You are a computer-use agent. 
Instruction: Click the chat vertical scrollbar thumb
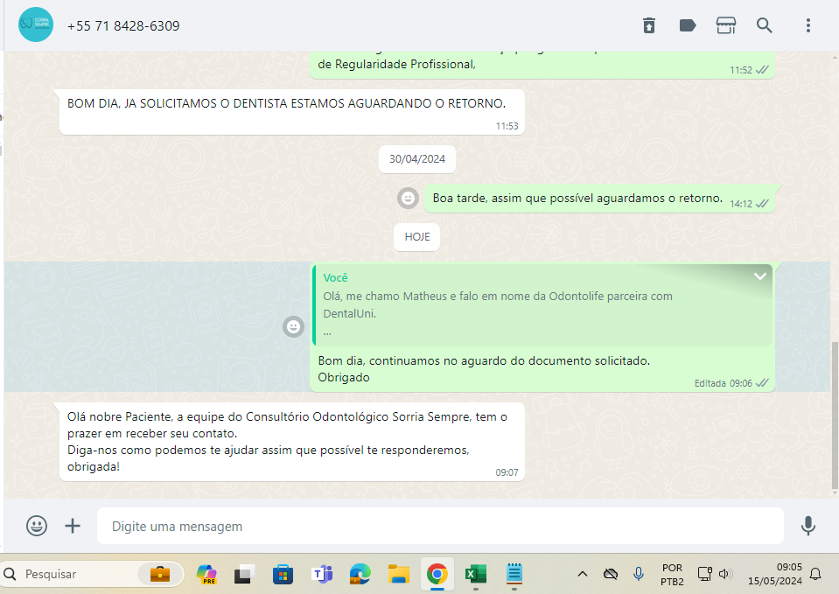point(835,416)
